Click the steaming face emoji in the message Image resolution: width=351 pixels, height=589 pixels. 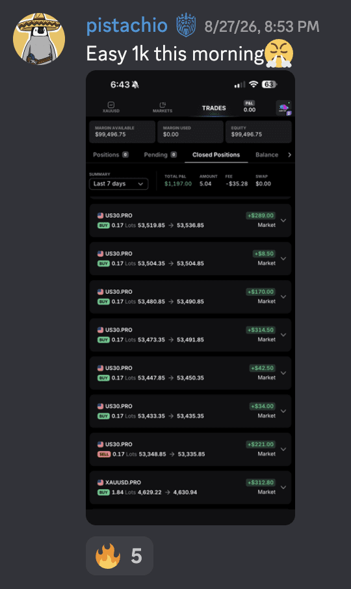[x=279, y=53]
